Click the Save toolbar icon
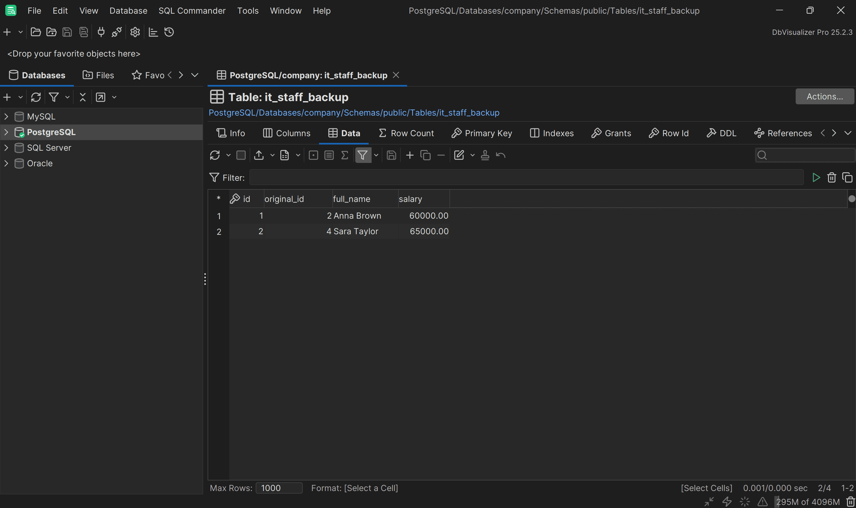Screen dimensions: 856x508 [x=67, y=32]
